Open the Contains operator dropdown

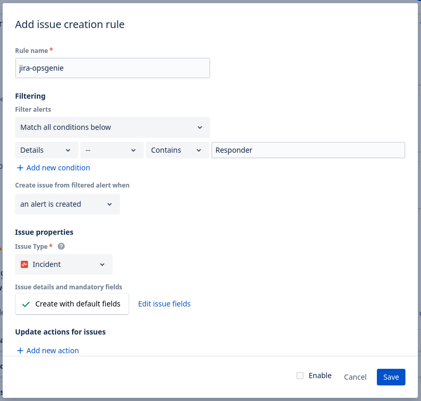click(177, 150)
